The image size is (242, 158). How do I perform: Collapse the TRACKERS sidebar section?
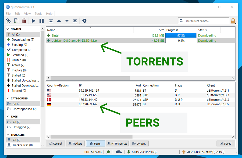(8, 135)
